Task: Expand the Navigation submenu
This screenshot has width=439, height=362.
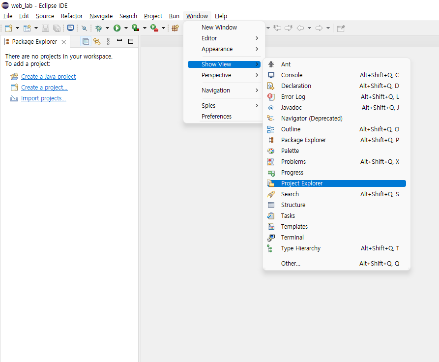Action: click(x=224, y=90)
